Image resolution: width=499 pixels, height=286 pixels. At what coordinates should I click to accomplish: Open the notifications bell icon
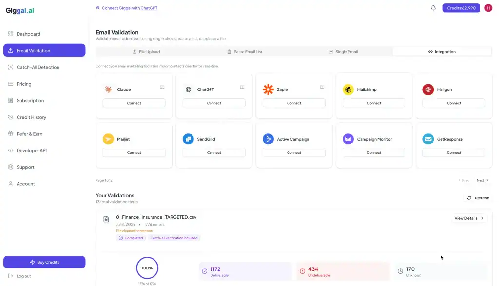point(433,8)
